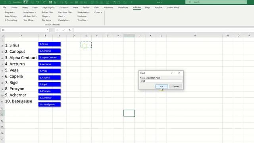Click Cancel in the Input dialog
This screenshot has width=254, height=143.
176,87
